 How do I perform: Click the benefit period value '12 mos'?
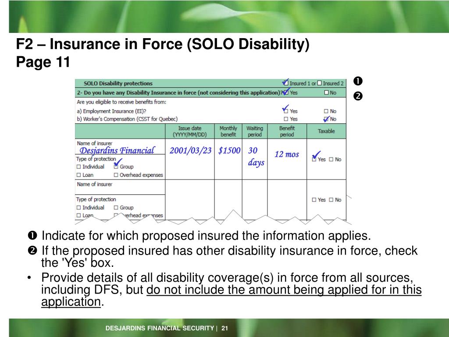[x=287, y=154]
